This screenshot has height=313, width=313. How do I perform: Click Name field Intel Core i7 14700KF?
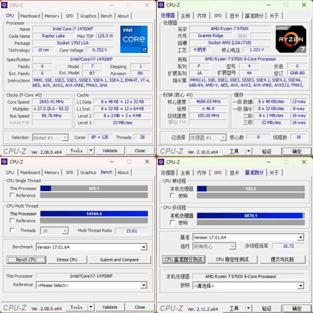(x=73, y=29)
